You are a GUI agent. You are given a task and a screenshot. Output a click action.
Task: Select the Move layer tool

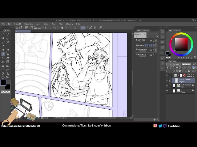(x=8, y=38)
